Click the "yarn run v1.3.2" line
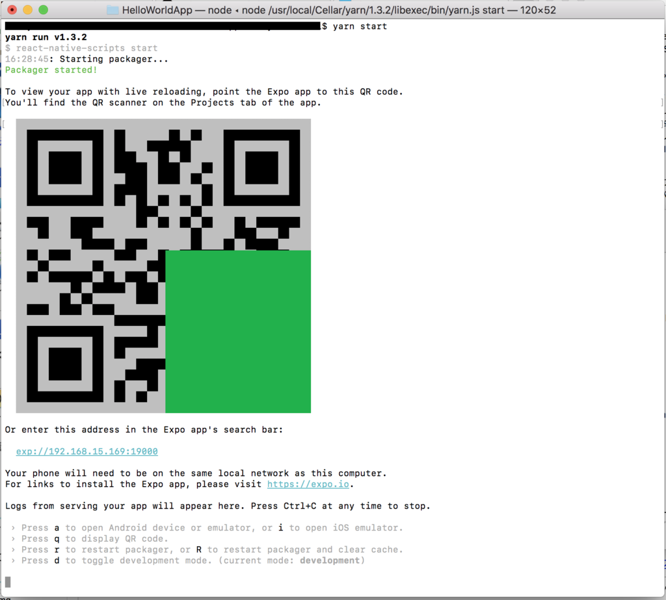666x600 pixels. tap(46, 37)
